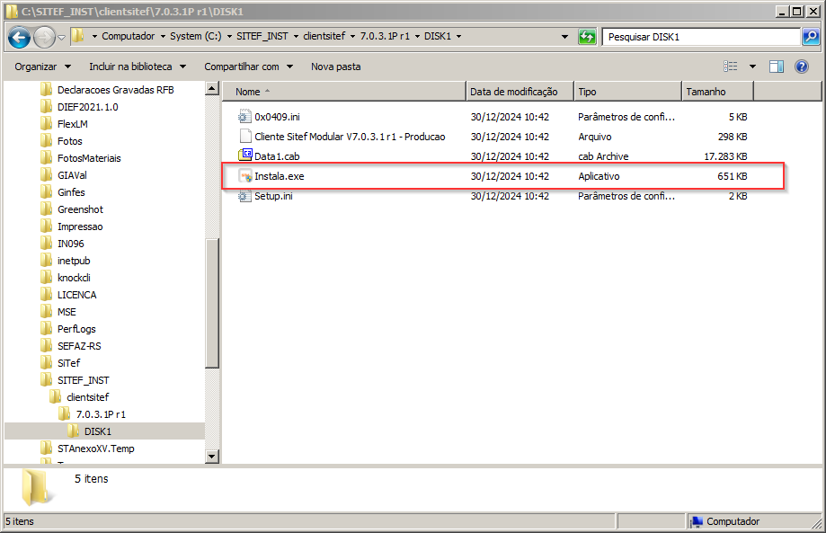Select the 0x0409.ini file icon
Viewport: 826px width, 533px height.
tap(244, 116)
